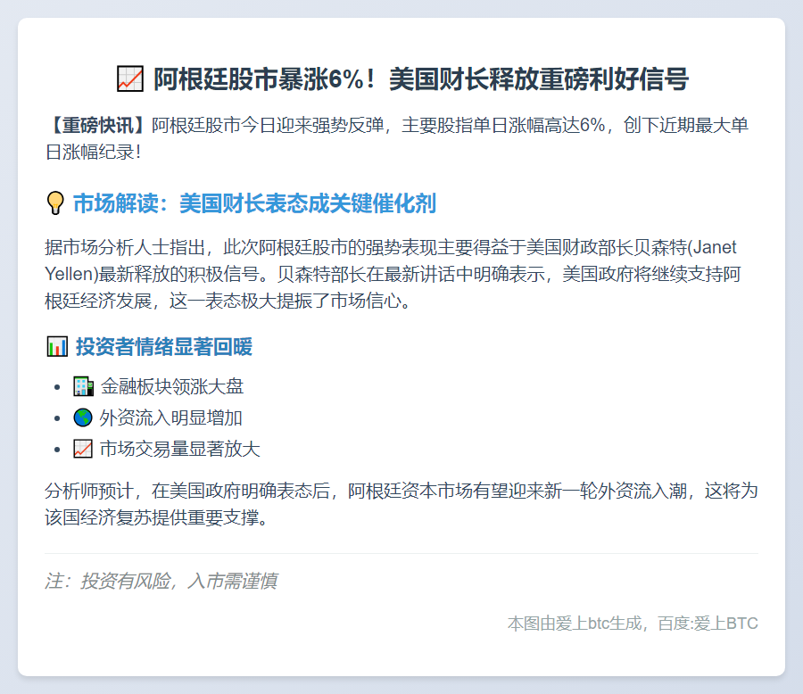Open the 市场解读：美国财长表态成关键催化剂 heading
This screenshot has width=803, height=694.
pos(254,203)
